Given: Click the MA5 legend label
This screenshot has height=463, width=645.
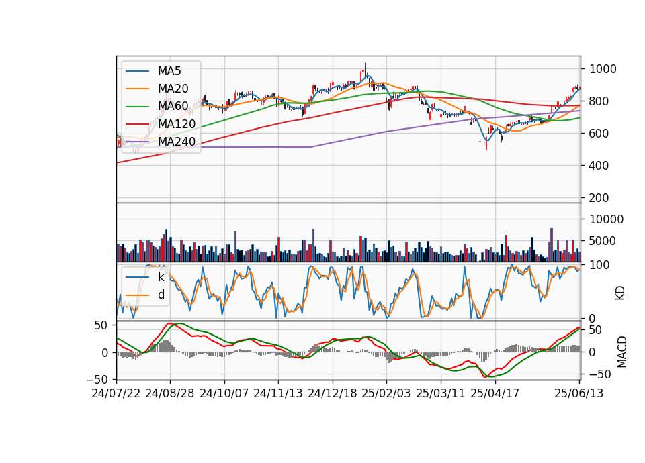Looking at the screenshot, I should click(x=169, y=71).
